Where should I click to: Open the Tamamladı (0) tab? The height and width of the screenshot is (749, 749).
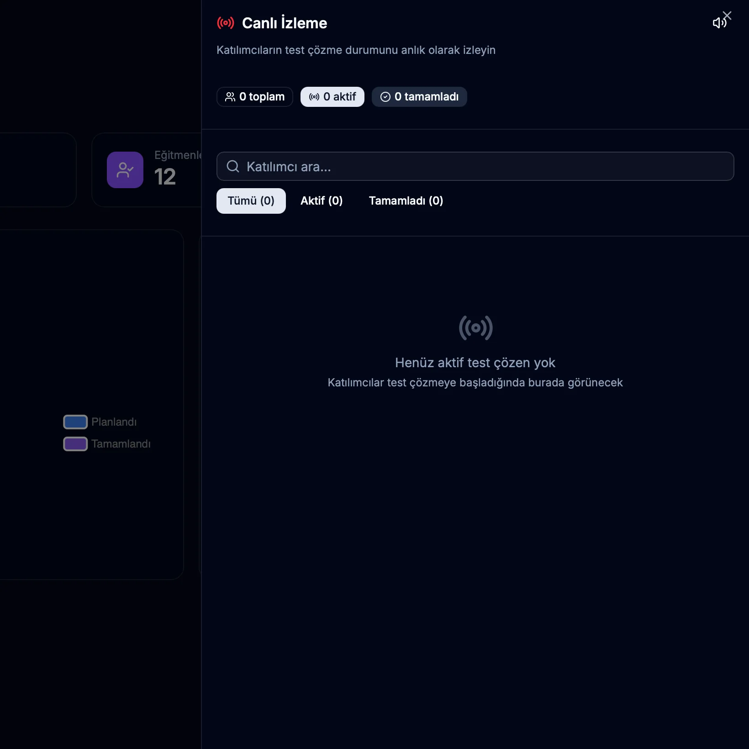pyautogui.click(x=406, y=201)
